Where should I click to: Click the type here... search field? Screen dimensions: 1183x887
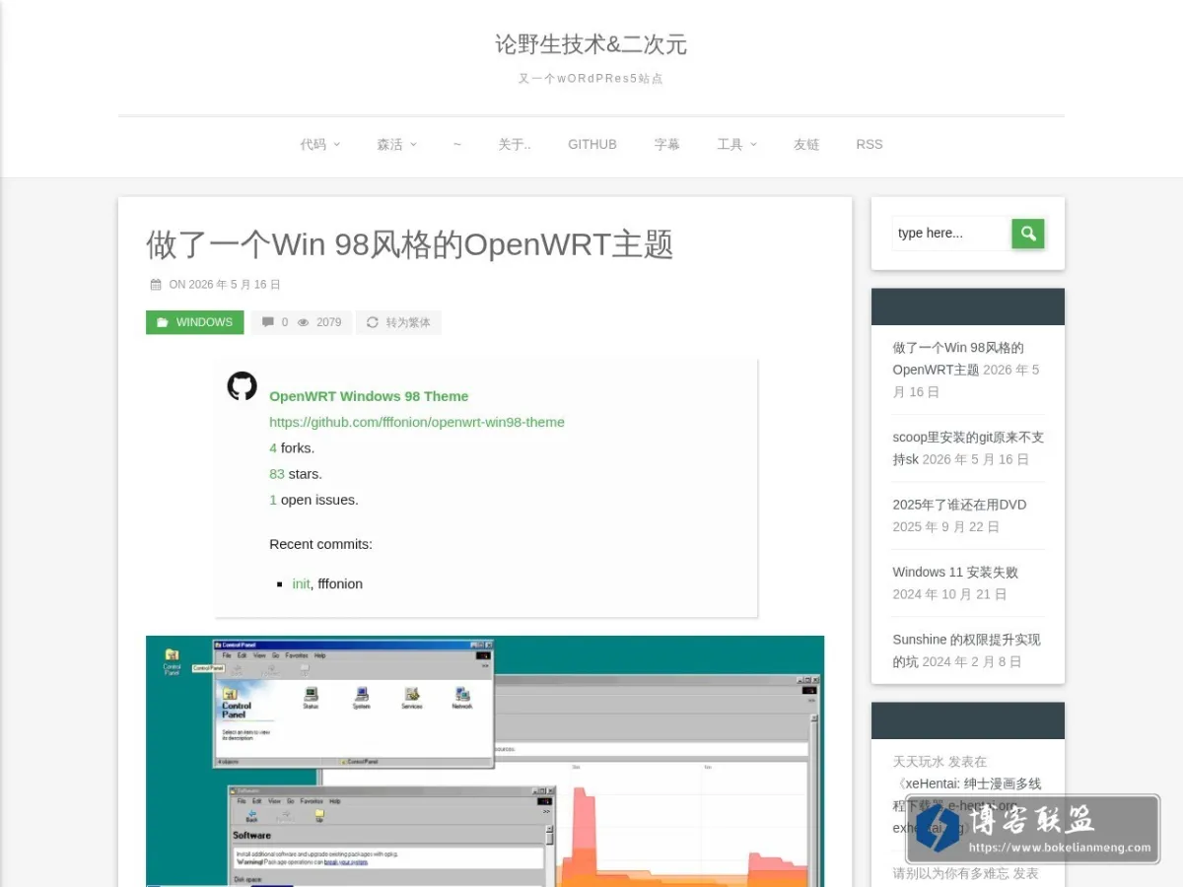click(951, 234)
